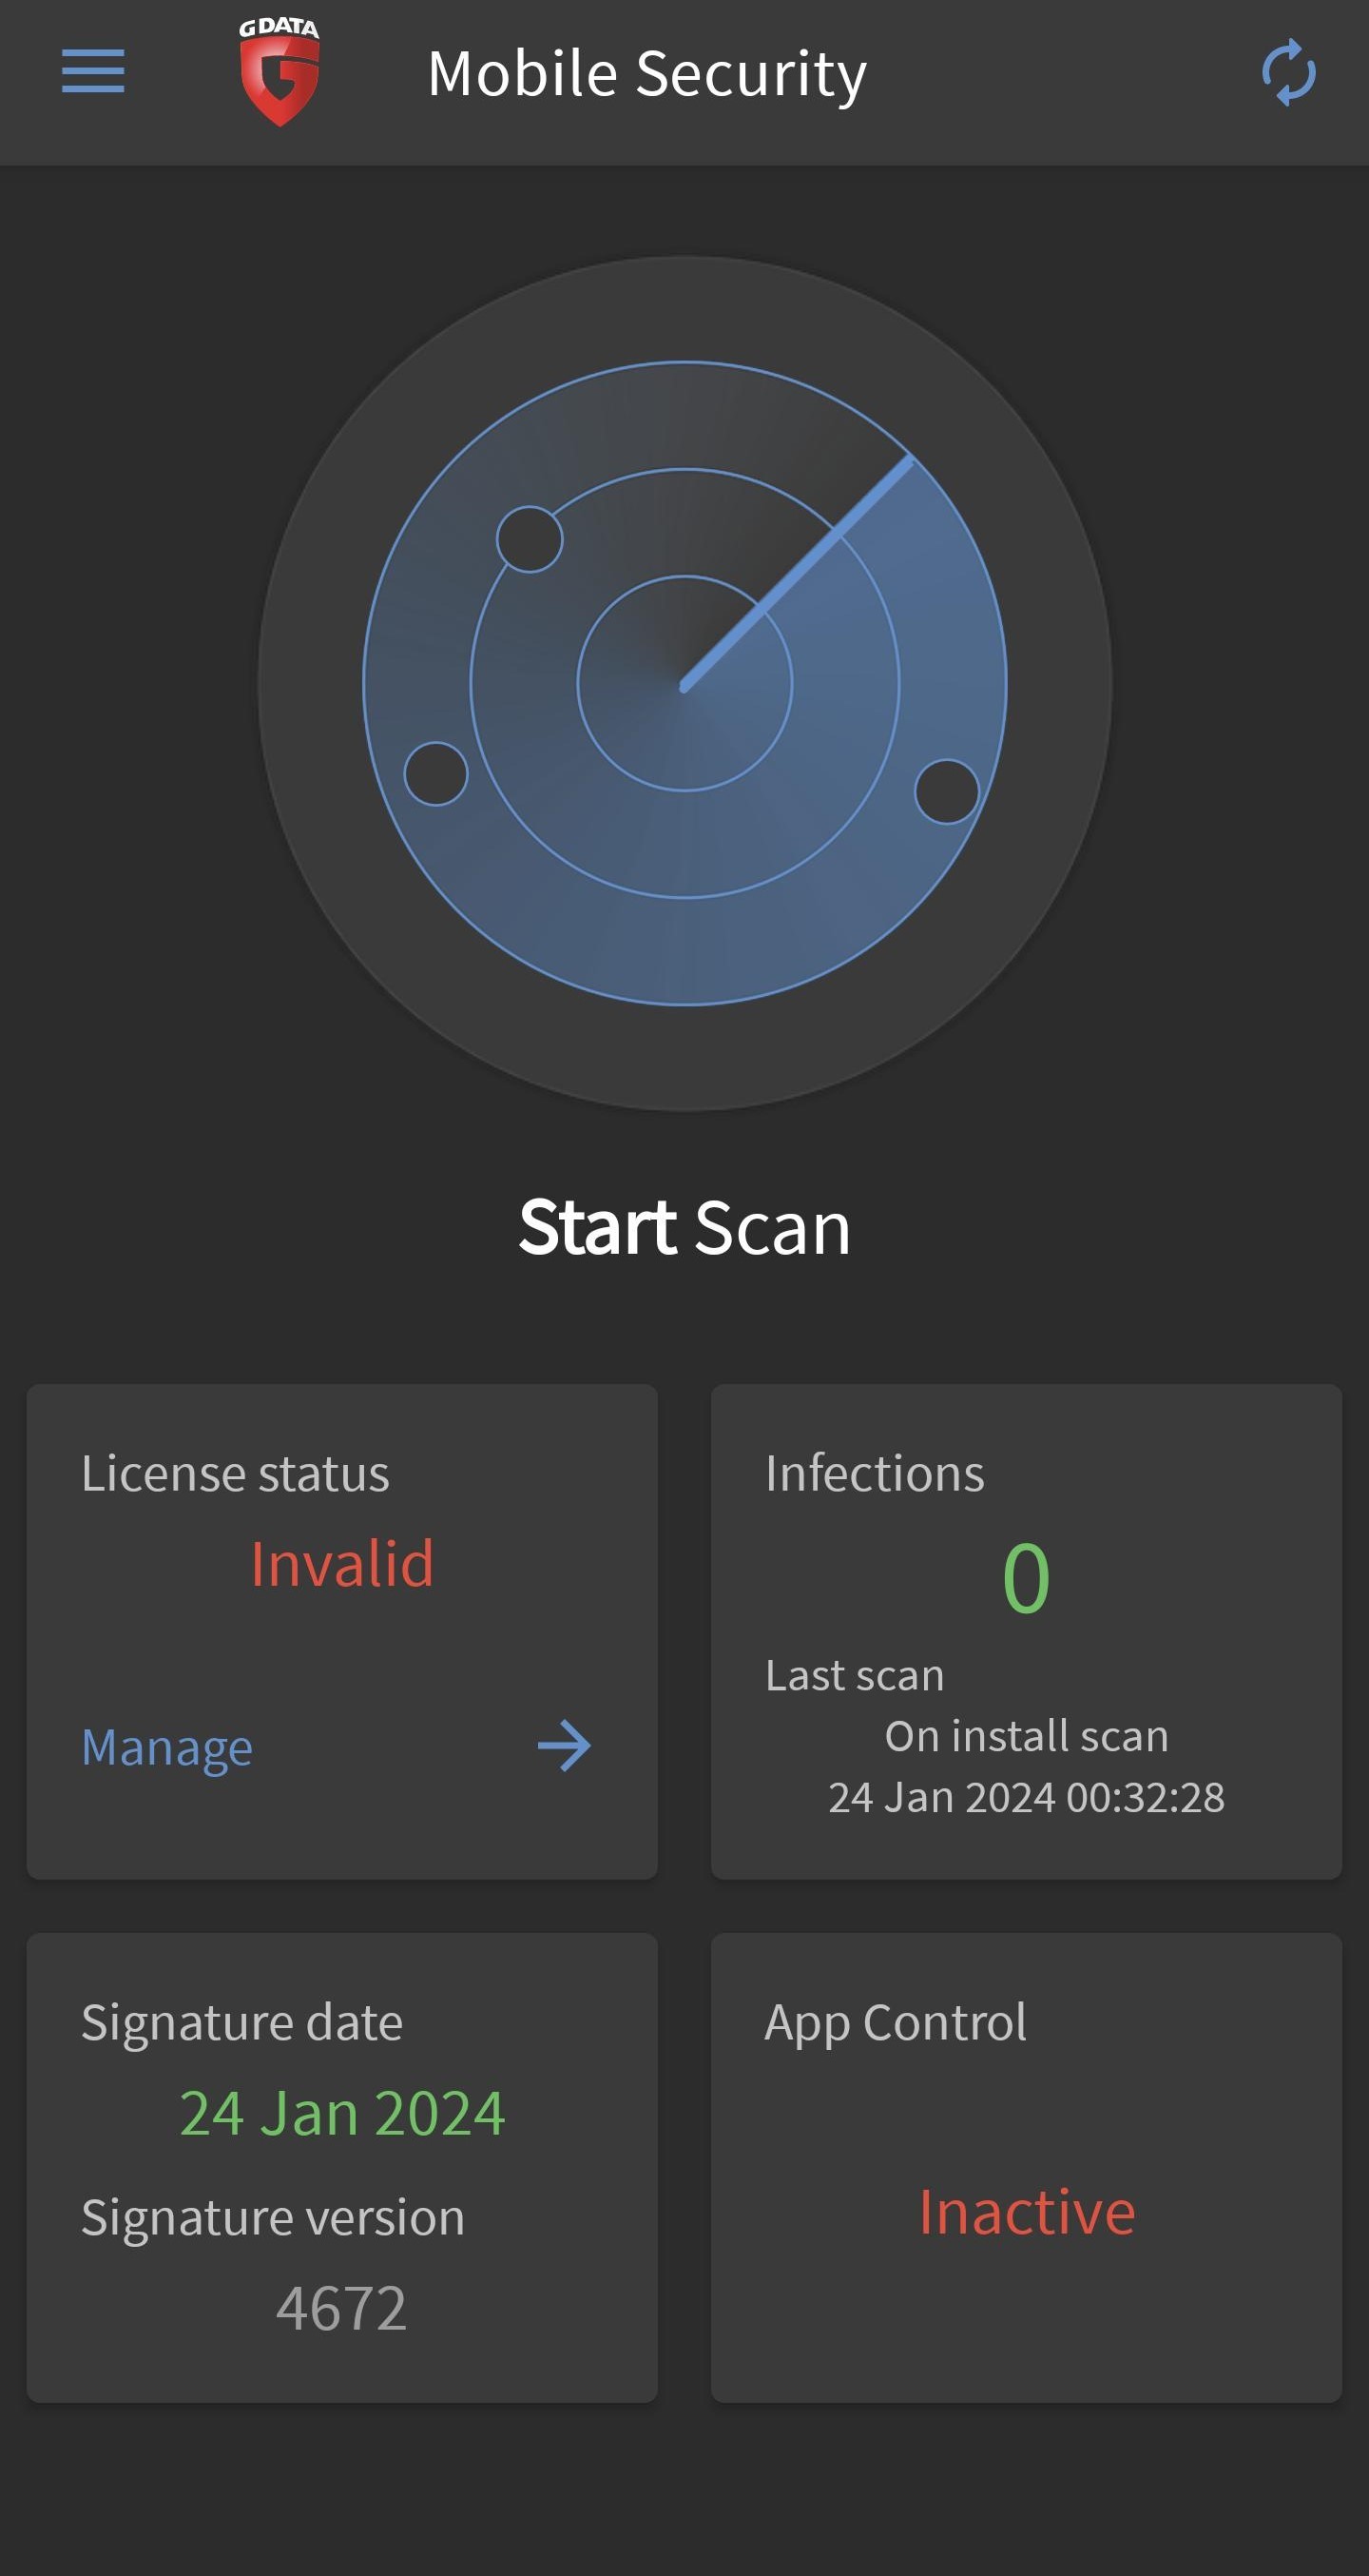Click the refresh signatures icon
Image resolution: width=1369 pixels, height=2576 pixels.
pos(1288,72)
